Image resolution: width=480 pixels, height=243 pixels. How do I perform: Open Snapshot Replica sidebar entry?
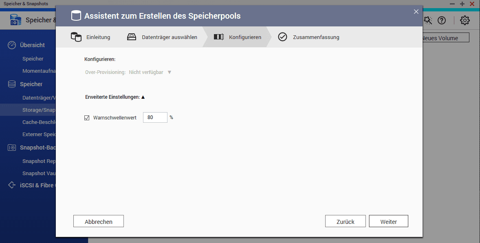(x=39, y=161)
